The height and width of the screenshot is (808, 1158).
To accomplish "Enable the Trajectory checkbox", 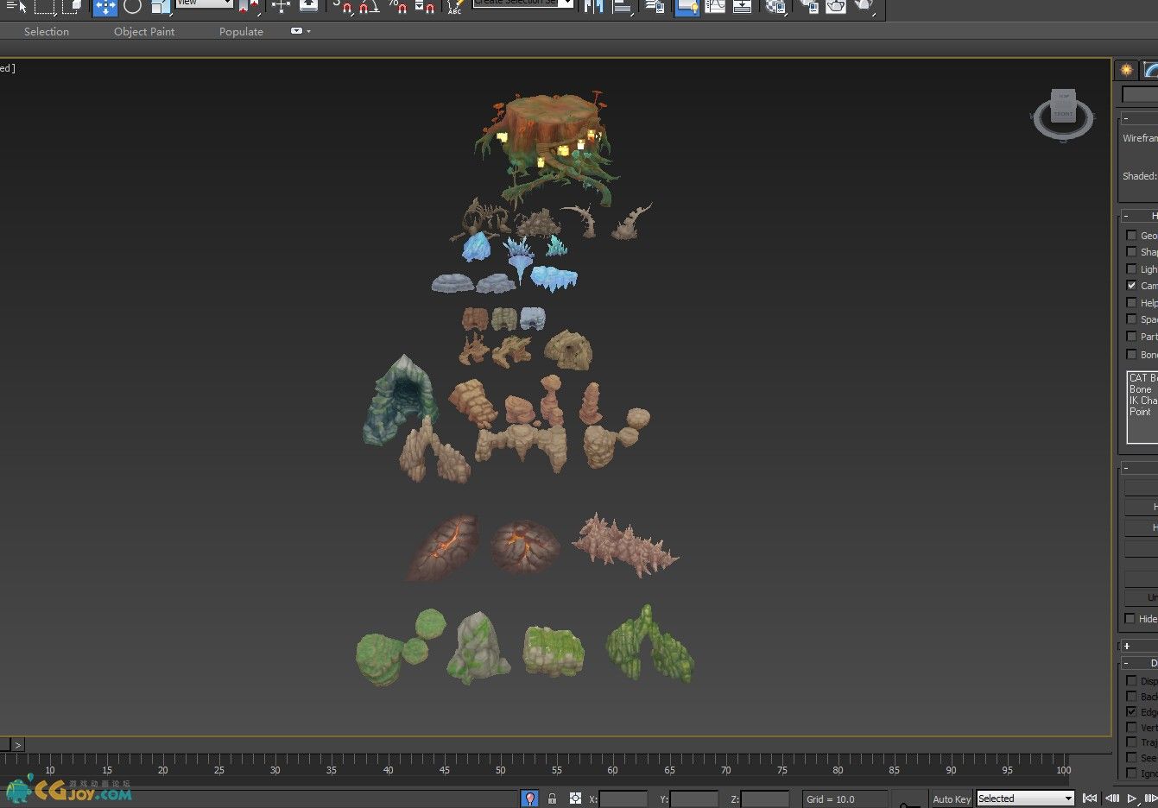I will pos(1132,742).
